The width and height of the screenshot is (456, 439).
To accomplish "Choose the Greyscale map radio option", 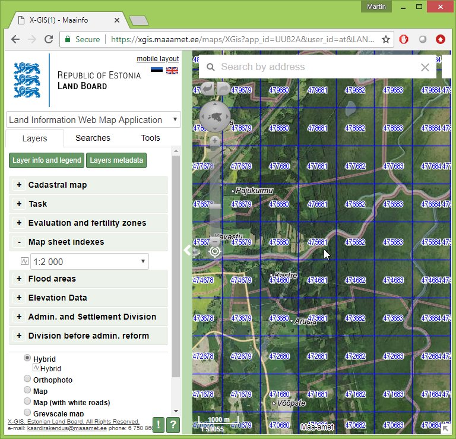I will 27,412.
